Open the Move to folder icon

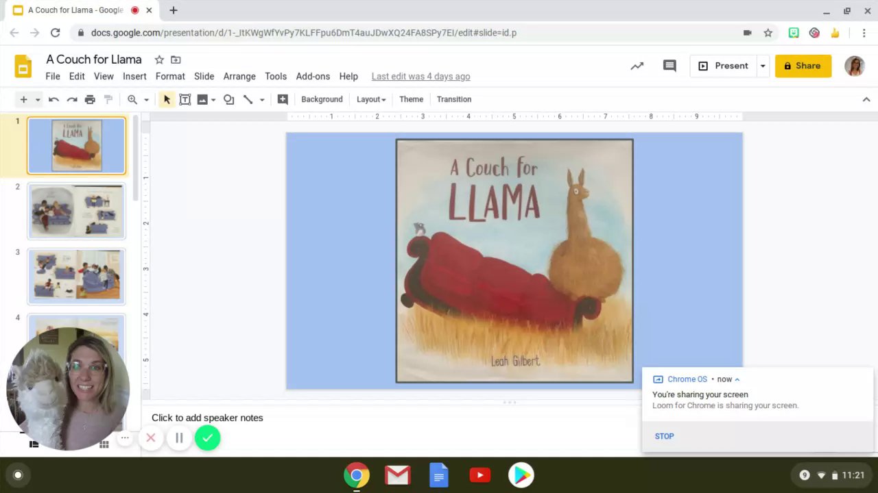click(176, 60)
